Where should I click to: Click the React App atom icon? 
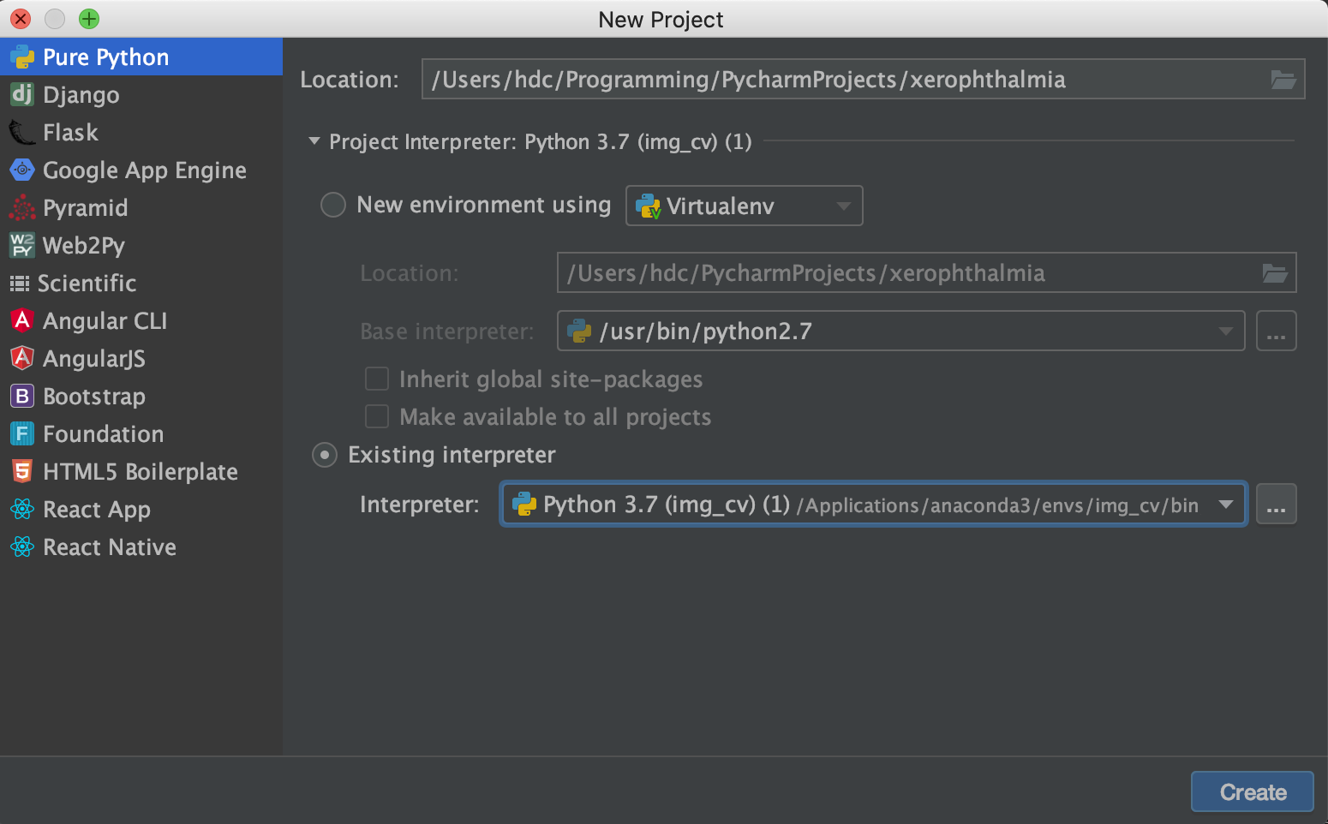[x=22, y=509]
